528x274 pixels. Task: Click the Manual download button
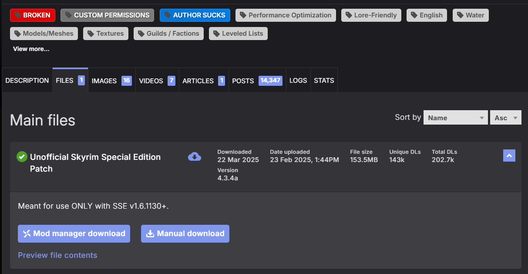185,233
